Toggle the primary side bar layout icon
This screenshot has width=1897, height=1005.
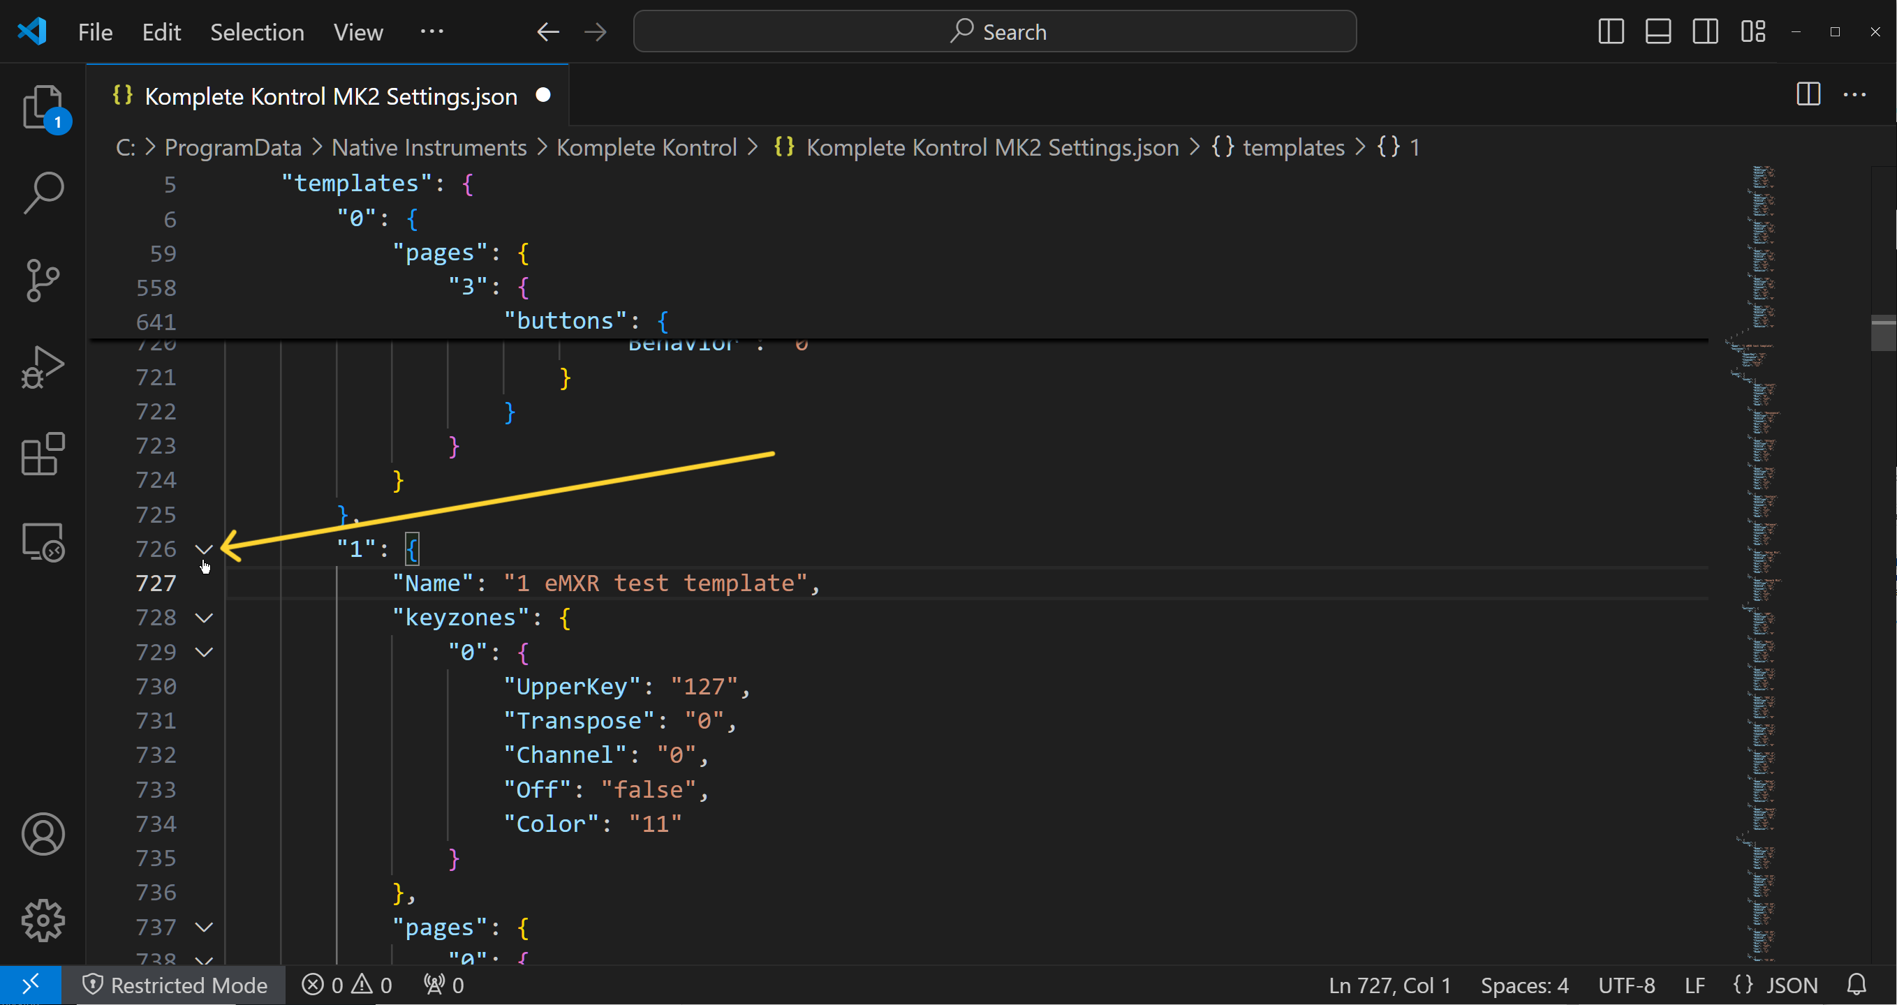(1611, 31)
